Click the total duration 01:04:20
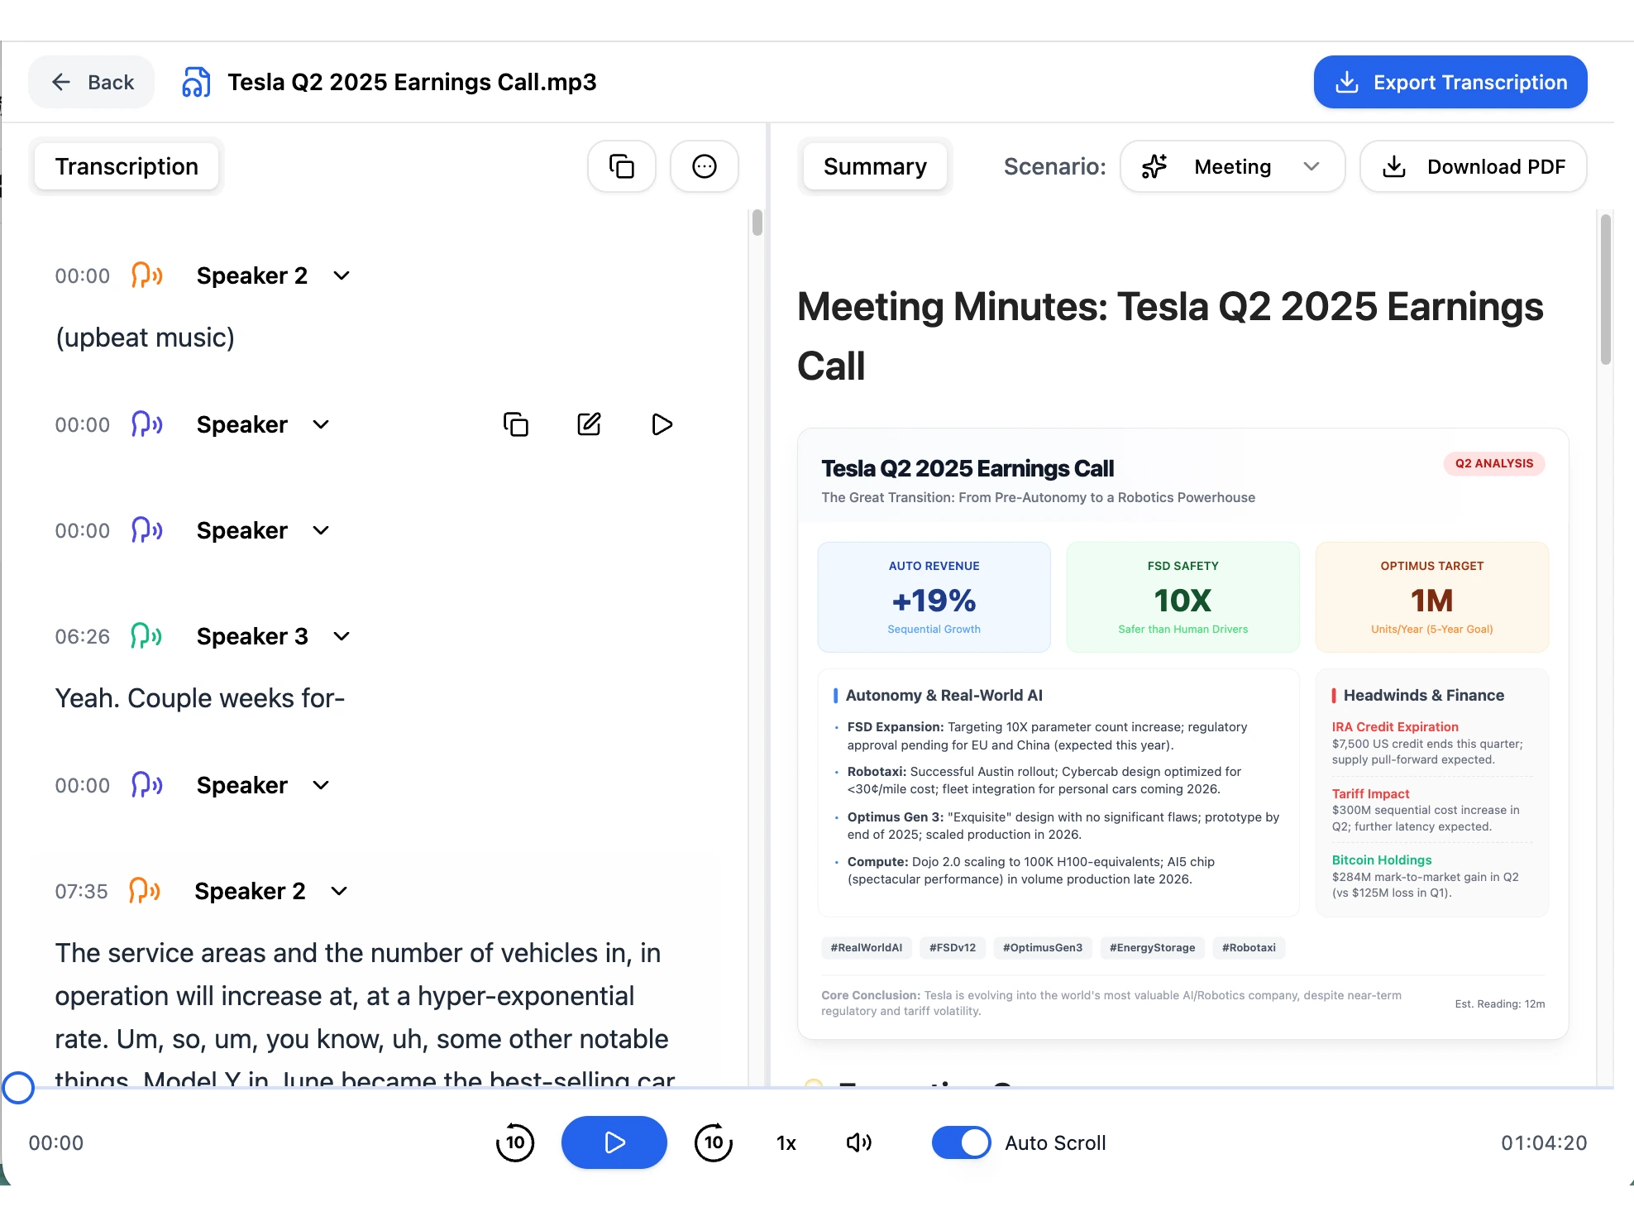 pyautogui.click(x=1544, y=1142)
